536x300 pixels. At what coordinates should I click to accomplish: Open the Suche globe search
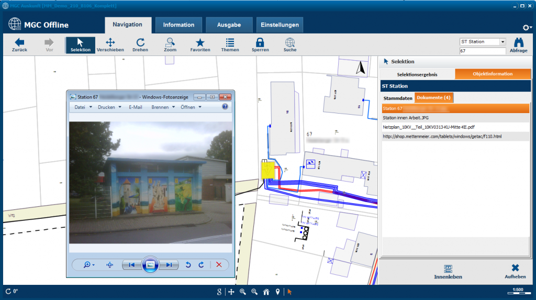pos(290,45)
